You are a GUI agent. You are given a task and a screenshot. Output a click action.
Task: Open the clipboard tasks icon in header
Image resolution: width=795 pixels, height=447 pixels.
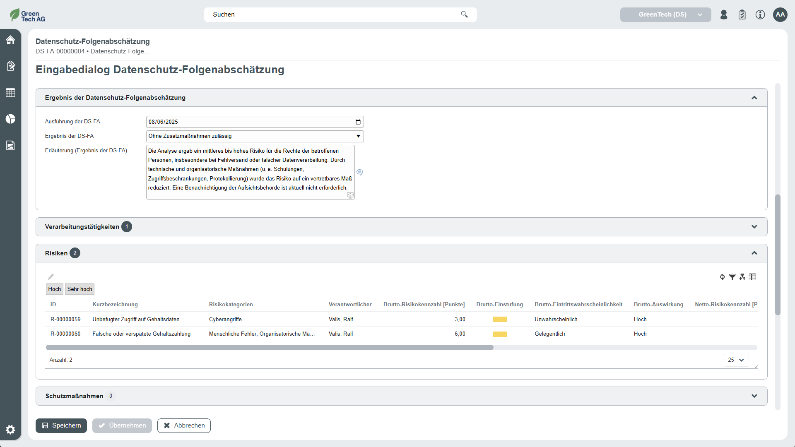pyautogui.click(x=742, y=14)
